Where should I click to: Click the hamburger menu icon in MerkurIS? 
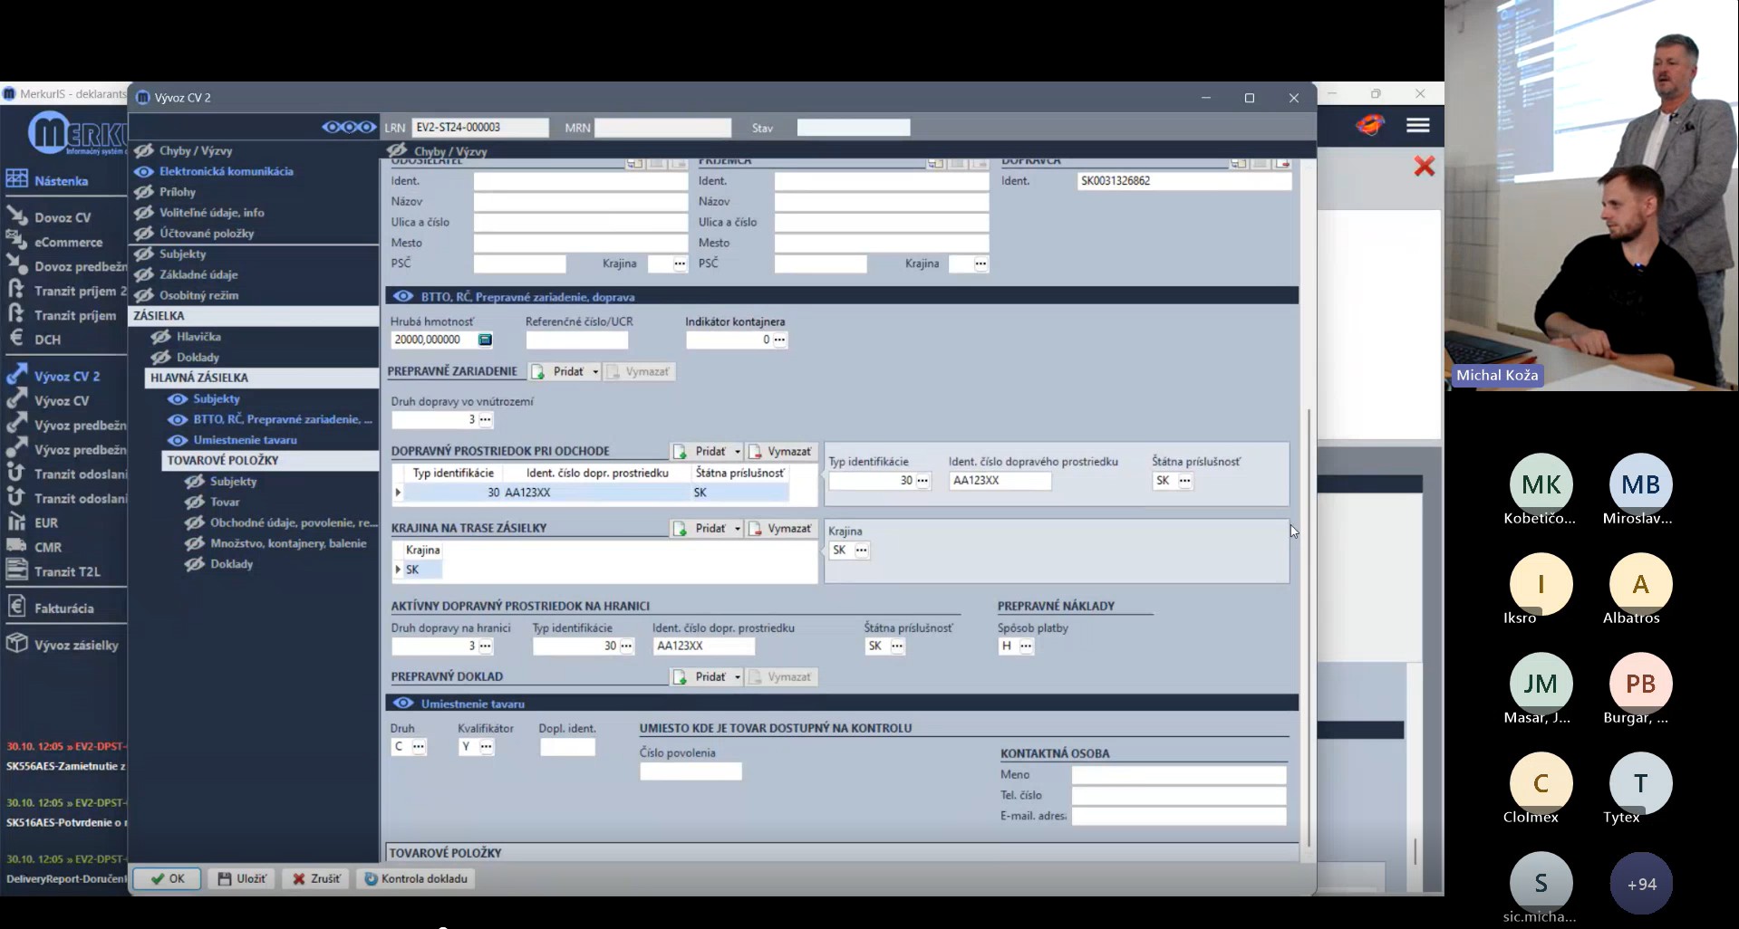tap(1417, 126)
